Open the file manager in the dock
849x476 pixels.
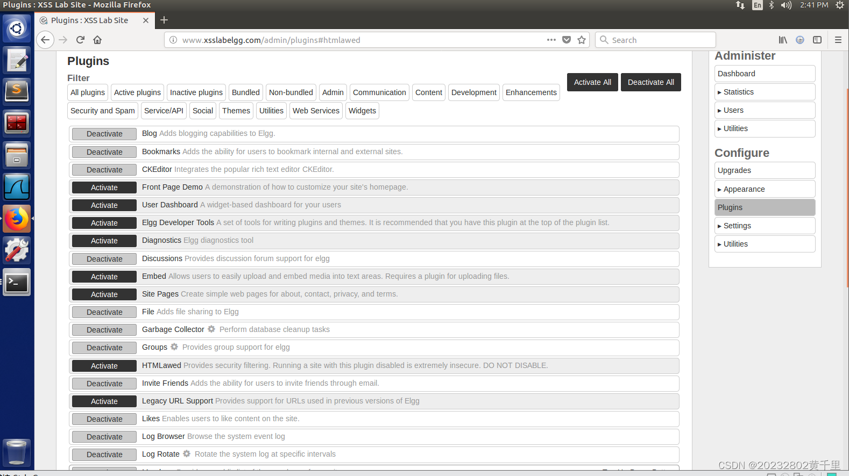click(17, 155)
